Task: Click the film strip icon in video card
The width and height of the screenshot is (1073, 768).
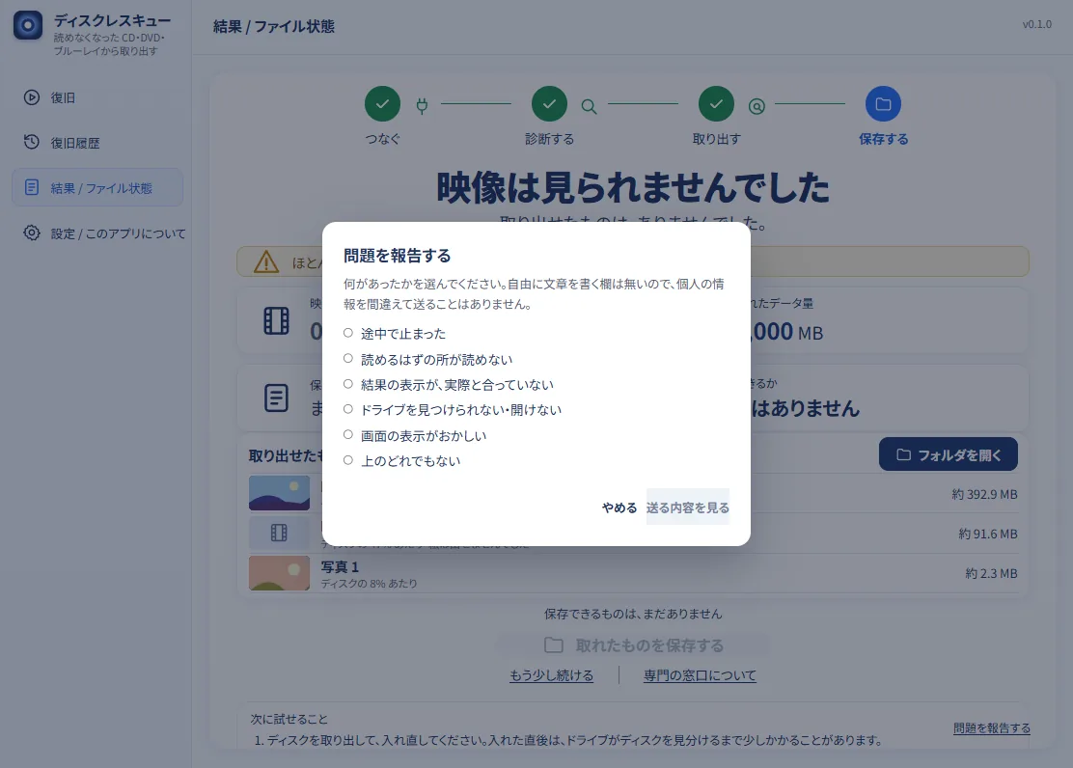Action: [x=277, y=321]
